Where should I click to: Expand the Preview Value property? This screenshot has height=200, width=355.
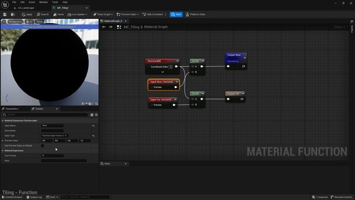[x=3, y=141]
